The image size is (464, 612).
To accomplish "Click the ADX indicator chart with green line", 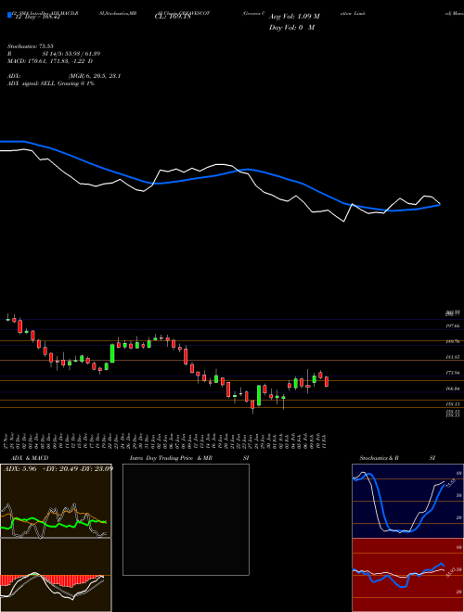I will click(56, 501).
